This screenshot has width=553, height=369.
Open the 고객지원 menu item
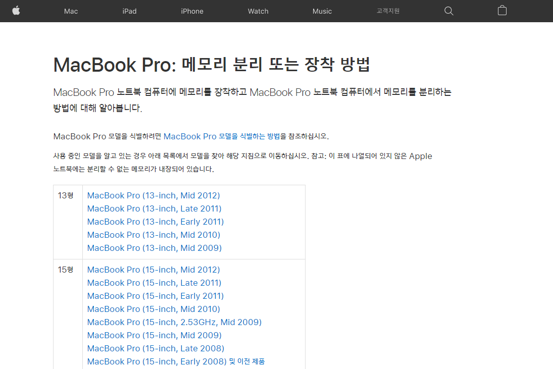tap(388, 11)
